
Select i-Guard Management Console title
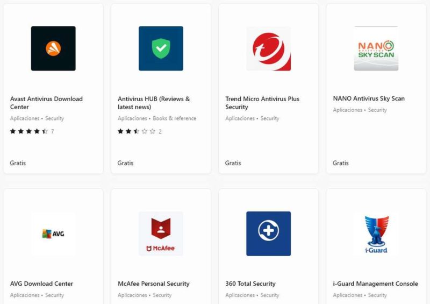tap(375, 284)
